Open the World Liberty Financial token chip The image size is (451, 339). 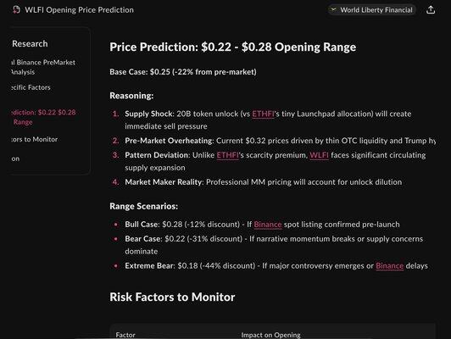371,10
